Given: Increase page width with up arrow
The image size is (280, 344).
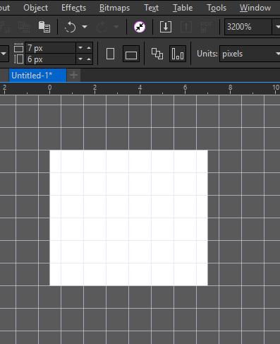Looking at the screenshot, I should (89, 48).
